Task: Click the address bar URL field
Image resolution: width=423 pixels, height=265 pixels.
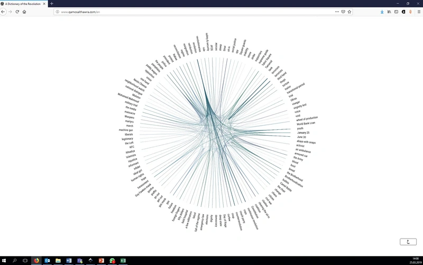Action: 194,12
